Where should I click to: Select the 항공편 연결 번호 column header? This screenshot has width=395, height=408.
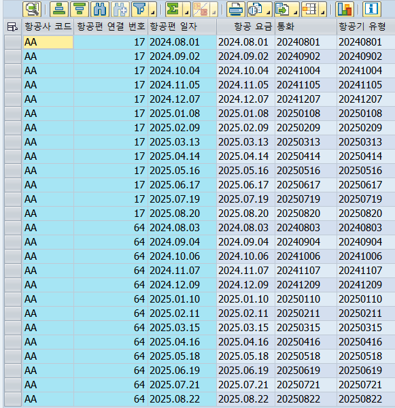pos(111,27)
